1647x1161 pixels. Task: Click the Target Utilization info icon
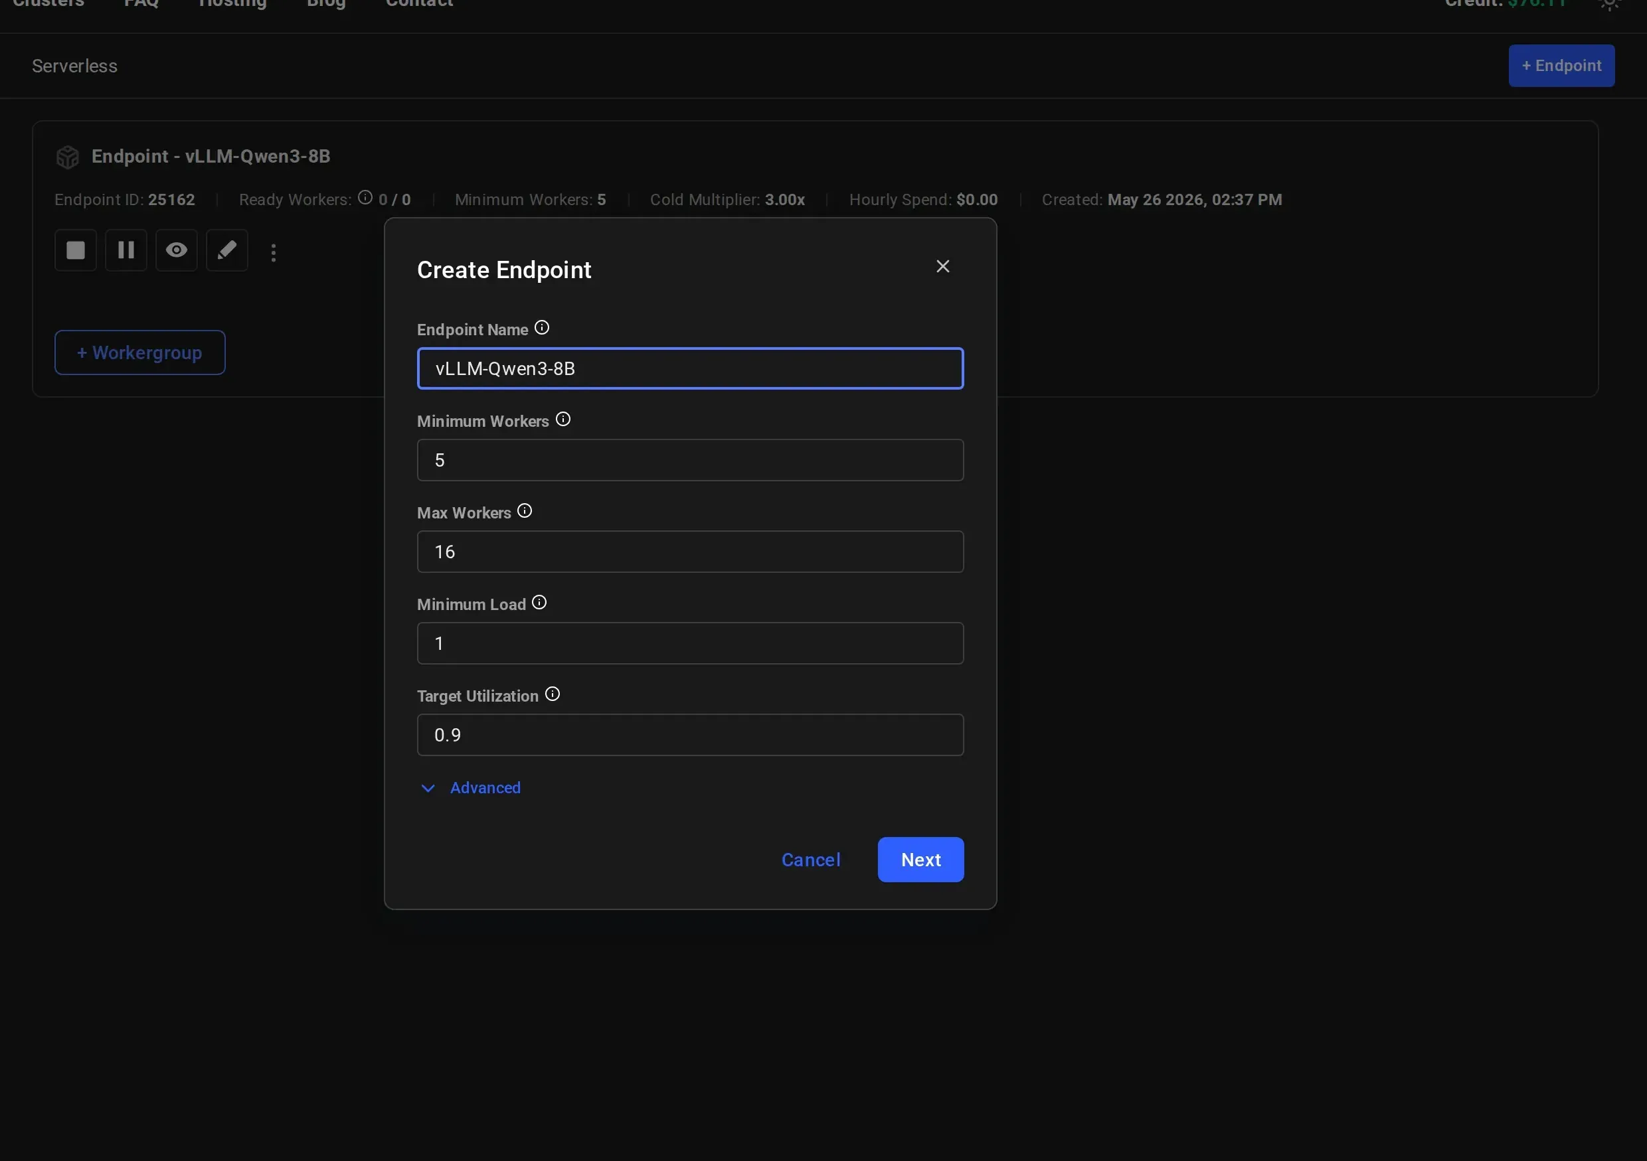(x=552, y=694)
